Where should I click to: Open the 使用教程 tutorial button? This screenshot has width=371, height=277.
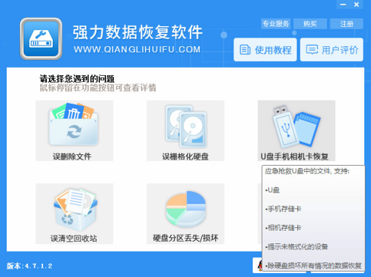265,50
